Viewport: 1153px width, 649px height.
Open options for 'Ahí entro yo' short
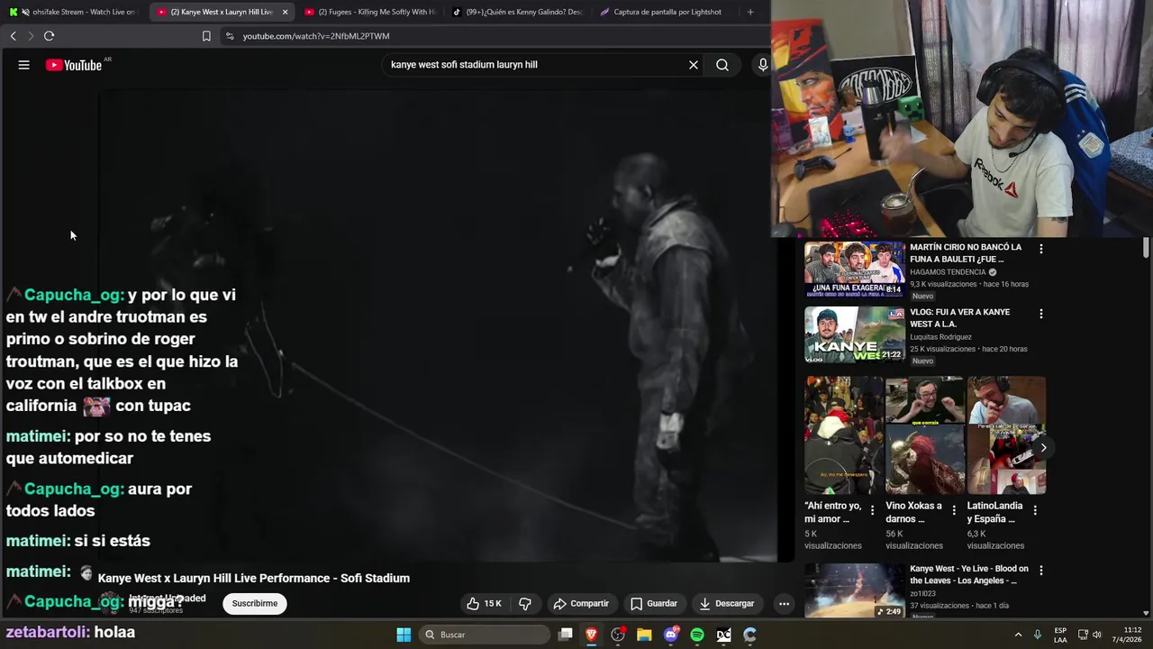click(x=872, y=510)
